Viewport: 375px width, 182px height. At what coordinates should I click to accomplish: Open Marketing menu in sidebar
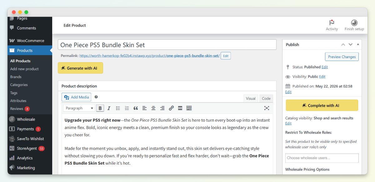(30, 168)
